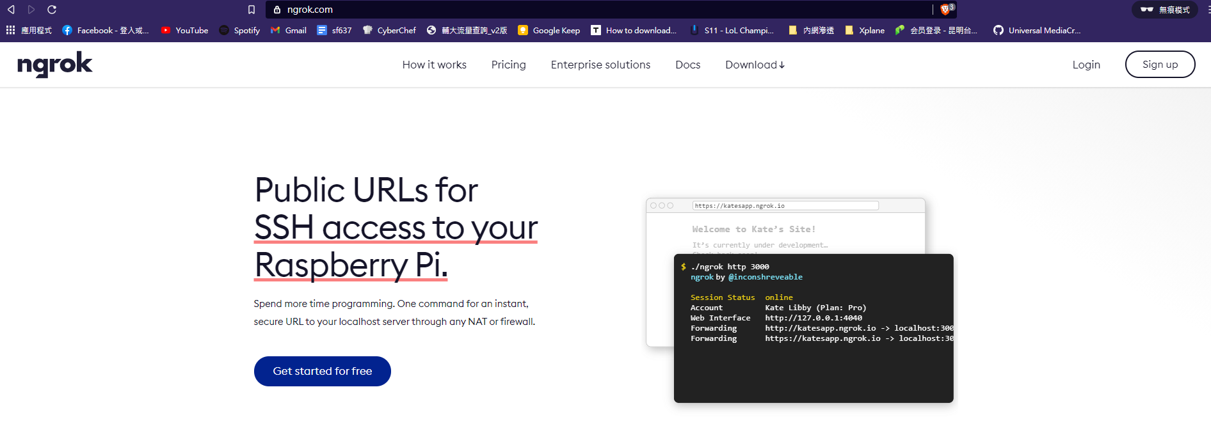
Task: Open Enterprise solutions page
Action: click(x=600, y=65)
